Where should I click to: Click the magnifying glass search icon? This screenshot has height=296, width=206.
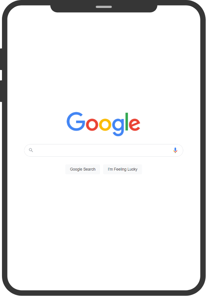(x=31, y=150)
